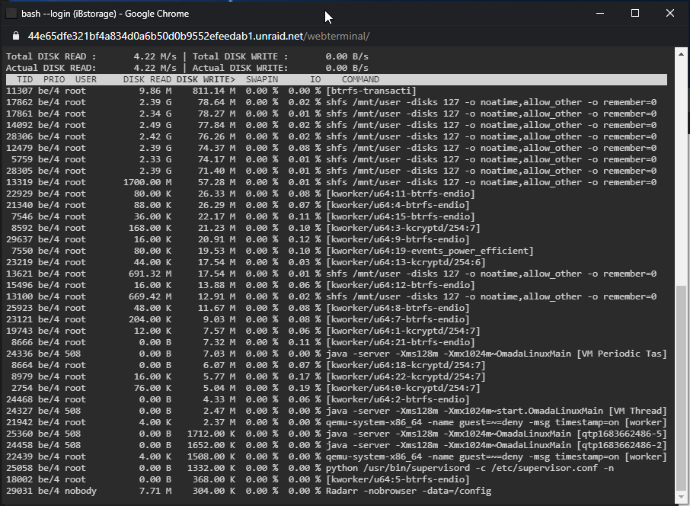Click the terminal app icon in title bar

tap(11, 14)
